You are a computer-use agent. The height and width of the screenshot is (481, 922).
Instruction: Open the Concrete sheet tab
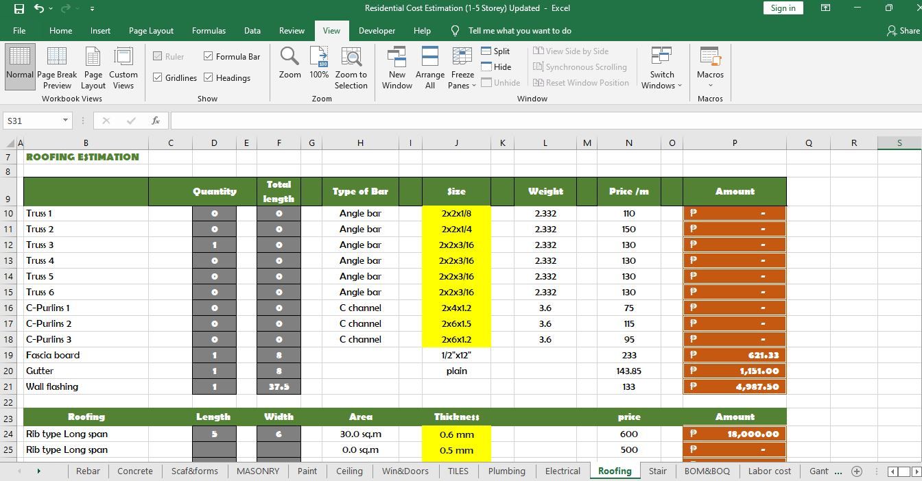[x=135, y=471]
